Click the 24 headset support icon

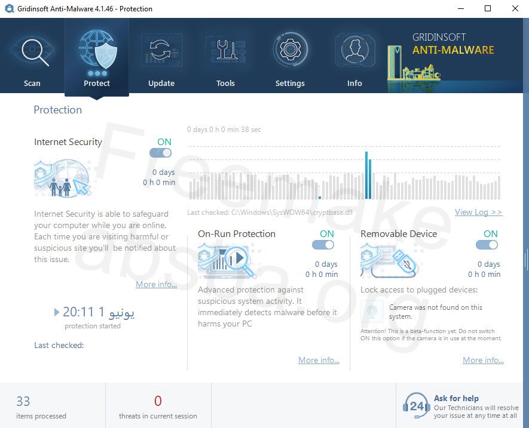(416, 406)
